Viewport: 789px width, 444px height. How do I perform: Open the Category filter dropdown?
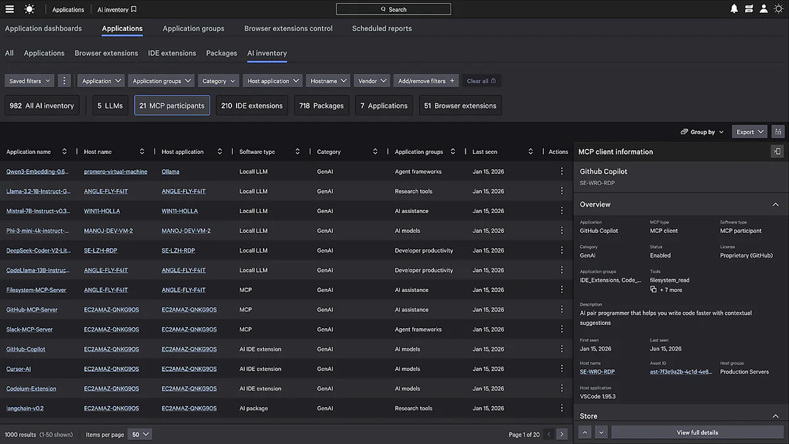(x=218, y=80)
